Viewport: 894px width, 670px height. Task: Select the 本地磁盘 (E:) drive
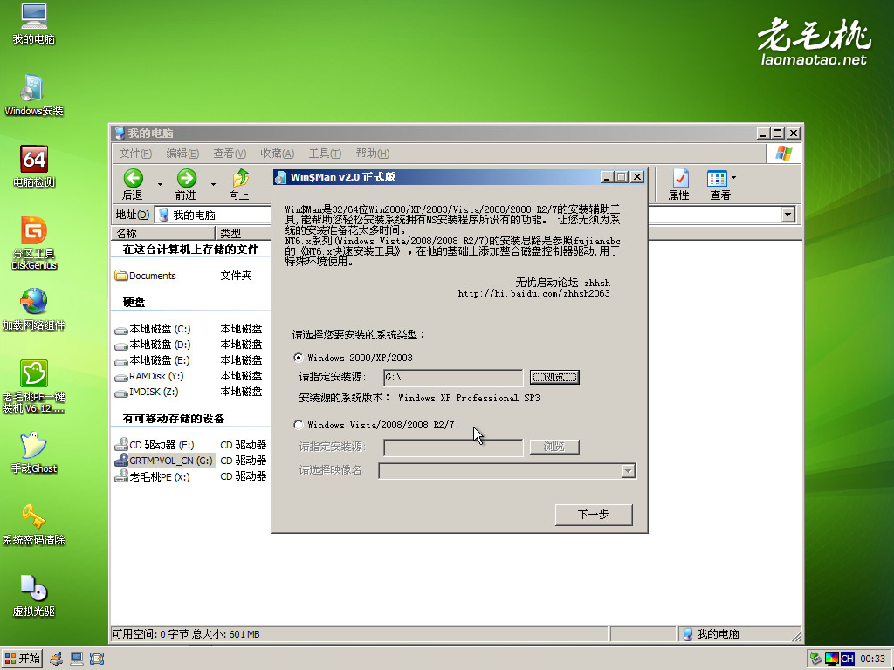tap(152, 360)
